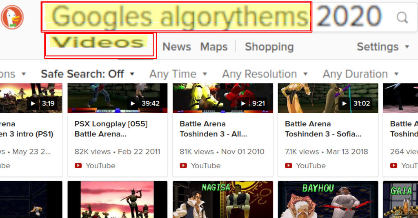Open the Any Duration dropdown
The image size is (418, 218).
pos(360,74)
